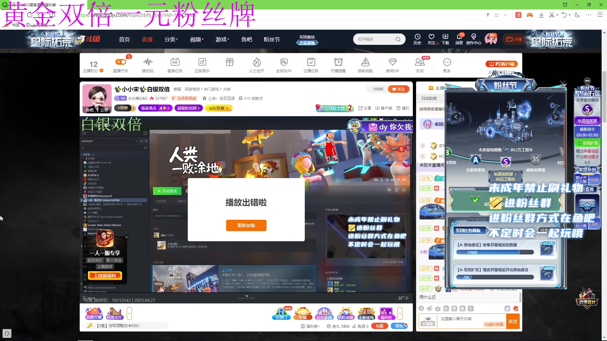Open the 游戏 games dropdown
This screenshot has width=607, height=341.
pos(221,39)
